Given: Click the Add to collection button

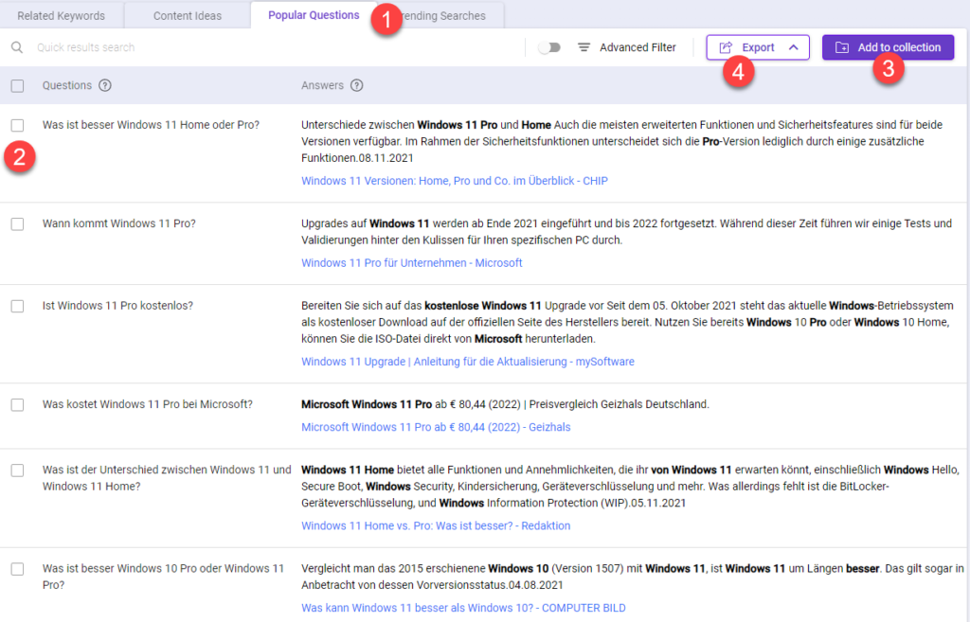Looking at the screenshot, I should coord(888,47).
